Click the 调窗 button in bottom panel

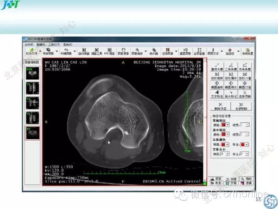[x=216, y=178]
